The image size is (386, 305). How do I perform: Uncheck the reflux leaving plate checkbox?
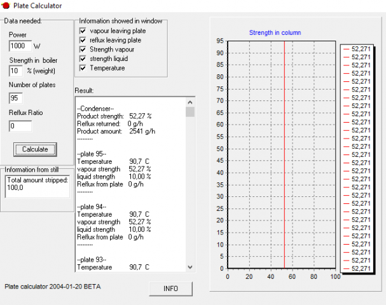point(83,40)
